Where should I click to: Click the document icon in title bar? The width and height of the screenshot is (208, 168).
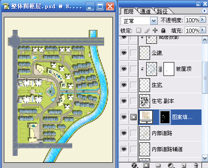6,6
